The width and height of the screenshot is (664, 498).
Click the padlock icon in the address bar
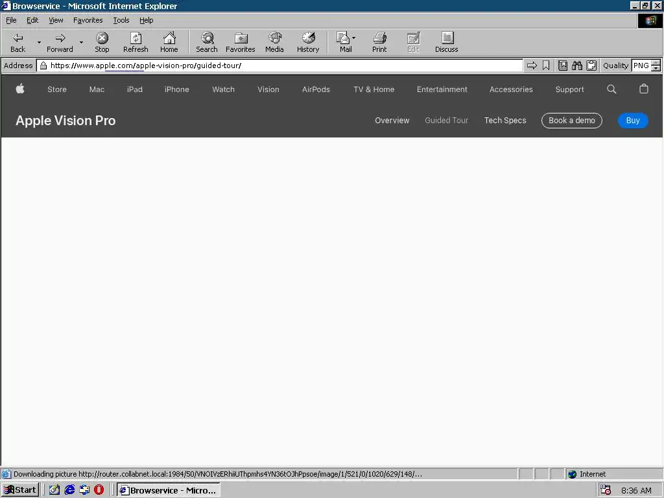(43, 65)
